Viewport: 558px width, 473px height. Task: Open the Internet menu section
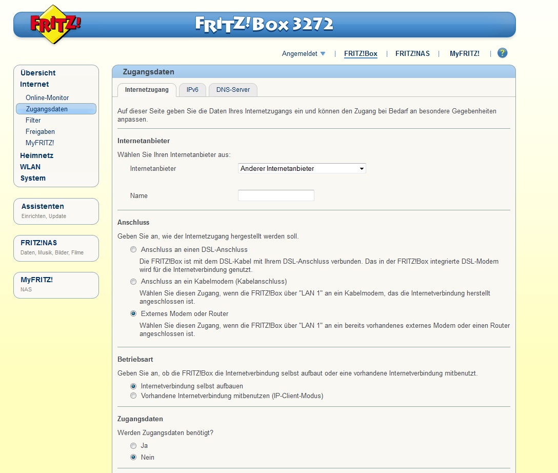(34, 84)
